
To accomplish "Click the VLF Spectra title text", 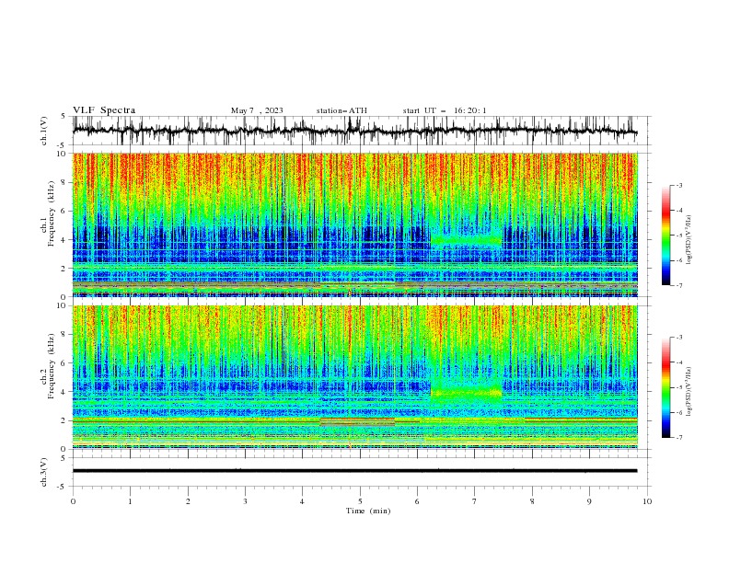I will 104,110.
